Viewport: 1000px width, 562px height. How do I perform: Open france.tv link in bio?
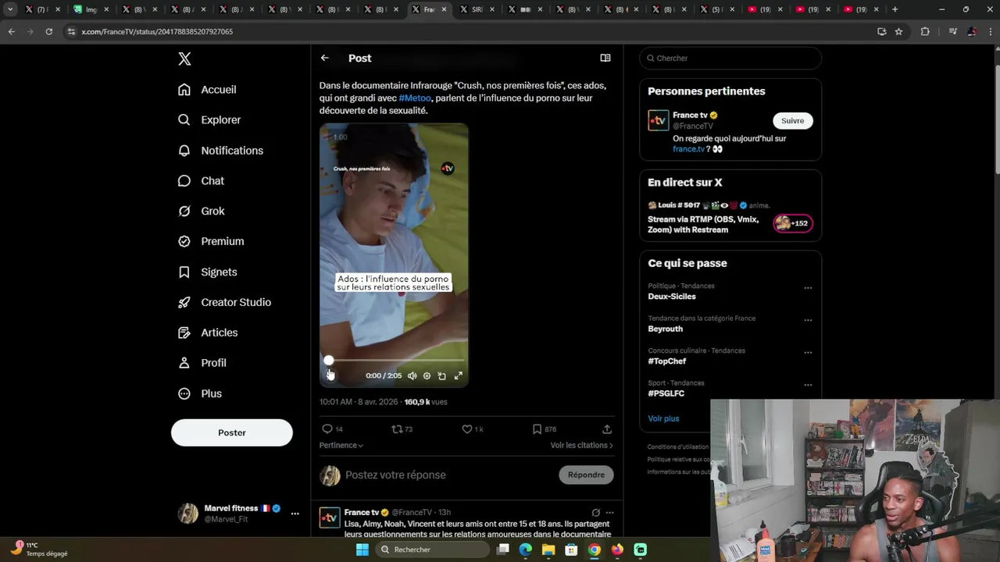tap(688, 149)
